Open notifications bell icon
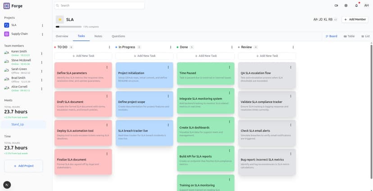Screen dimensions: 373x191 [356, 5]
